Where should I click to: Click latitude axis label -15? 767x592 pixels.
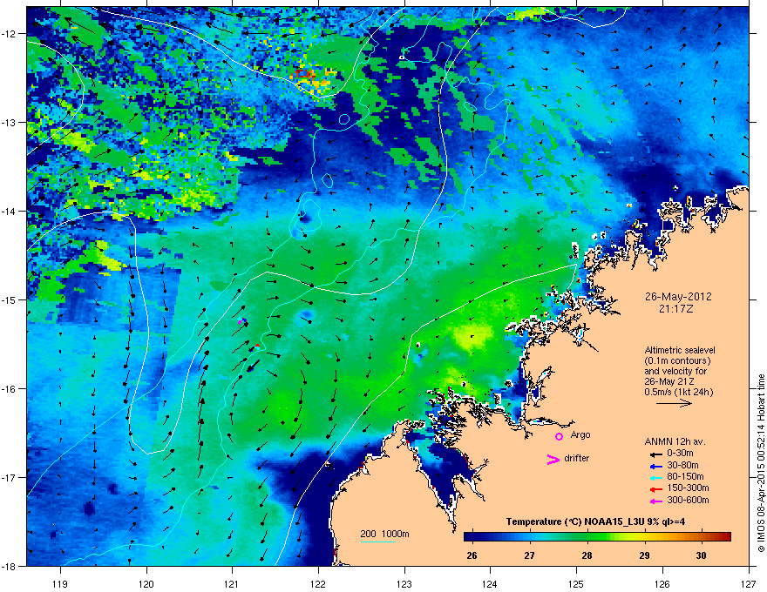tap(9, 299)
